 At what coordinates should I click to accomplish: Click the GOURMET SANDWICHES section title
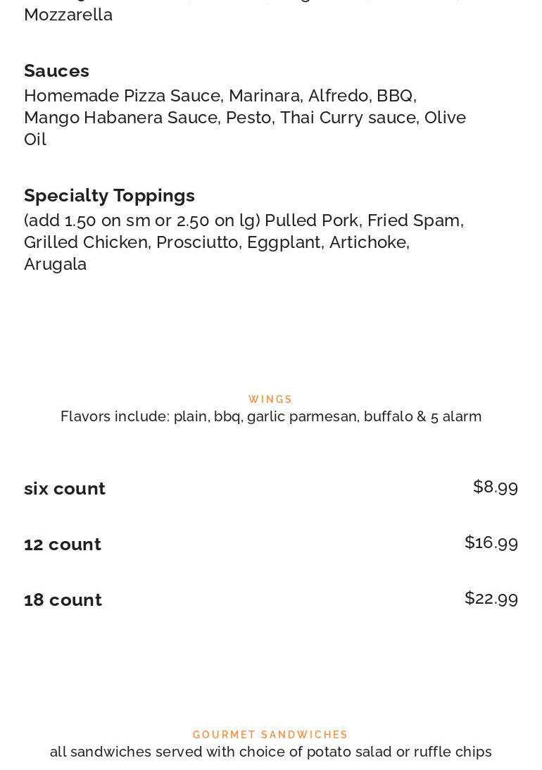coord(270,735)
